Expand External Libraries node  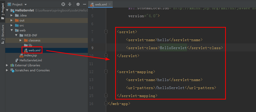(x=7, y=65)
